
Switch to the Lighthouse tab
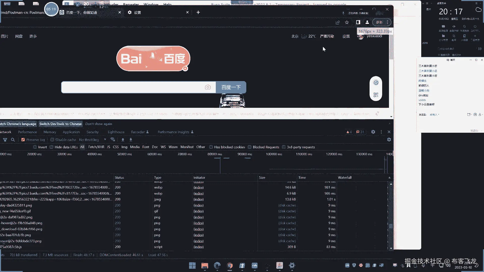(116, 132)
